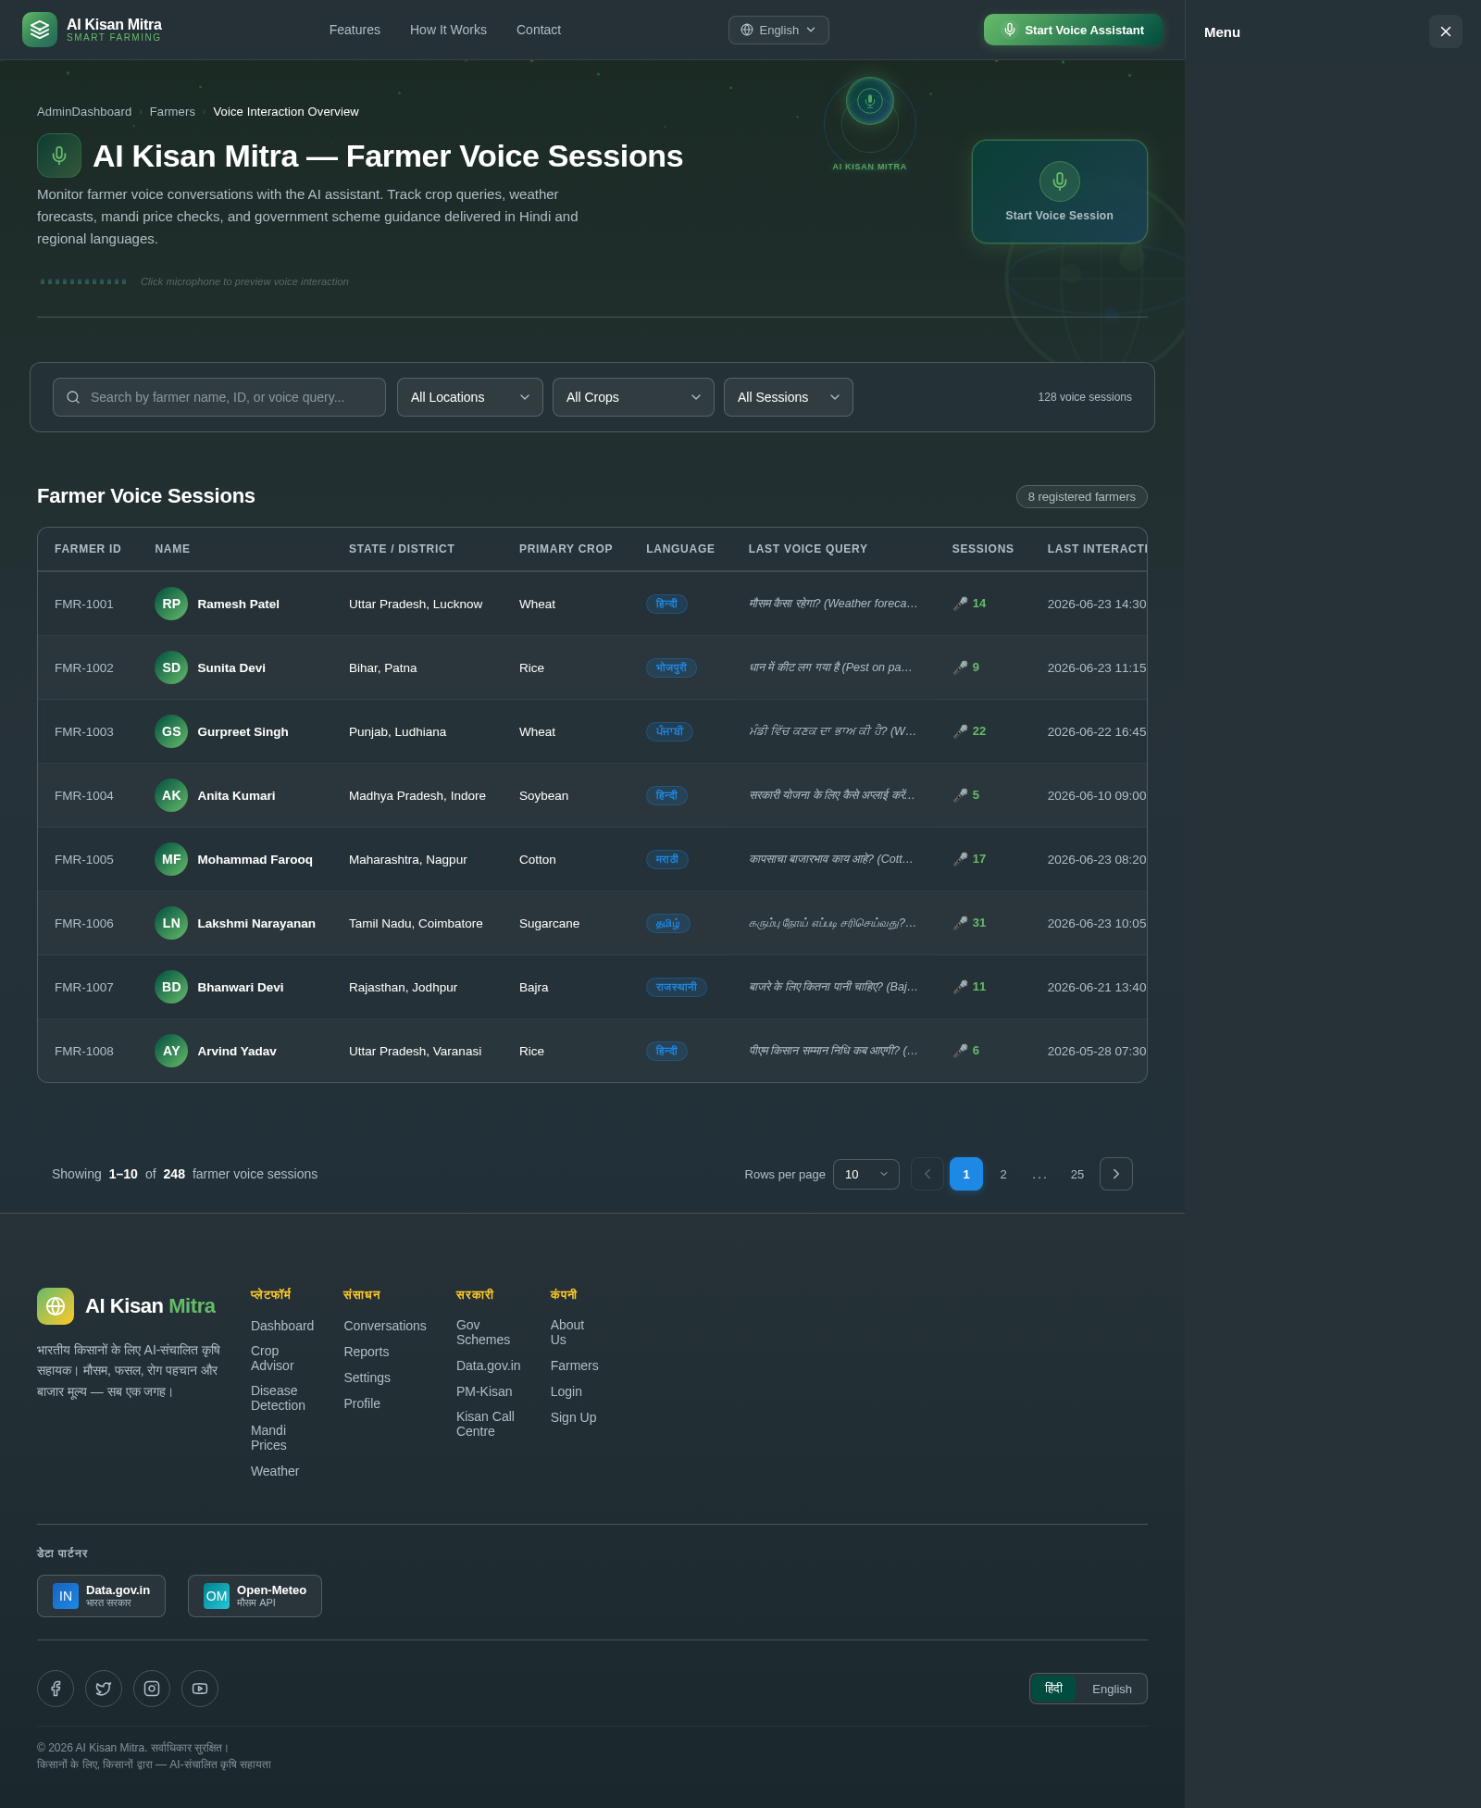Click the next page arrow in pagination
Image resolution: width=1481 pixels, height=1808 pixels.
click(x=1116, y=1174)
